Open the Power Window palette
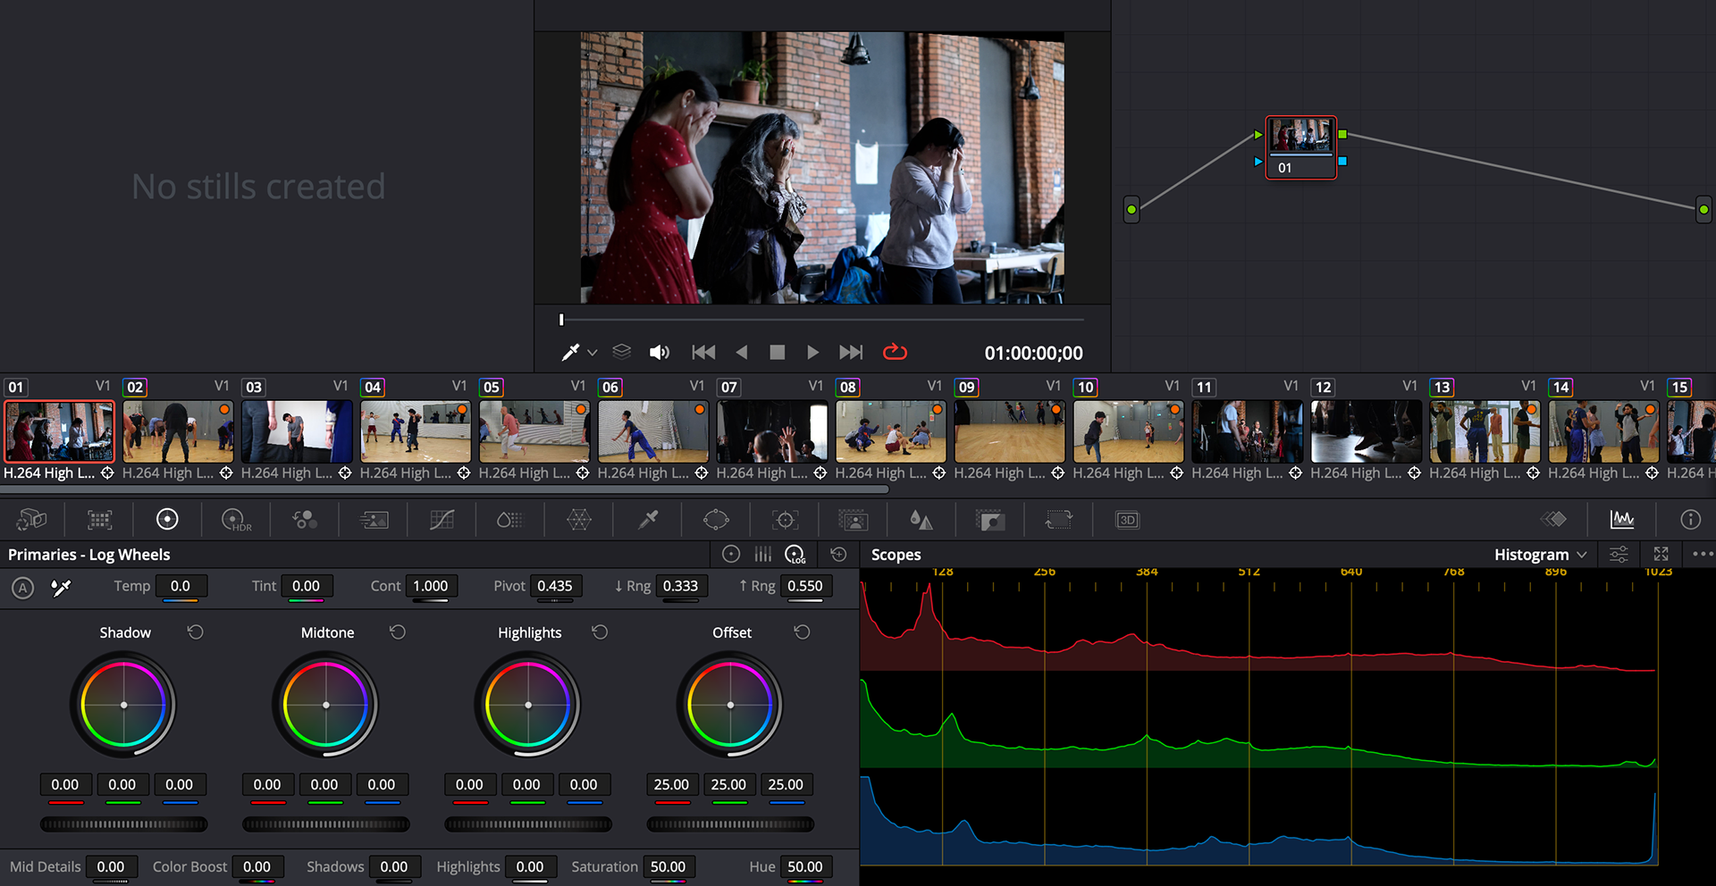Image resolution: width=1716 pixels, height=886 pixels. click(716, 520)
